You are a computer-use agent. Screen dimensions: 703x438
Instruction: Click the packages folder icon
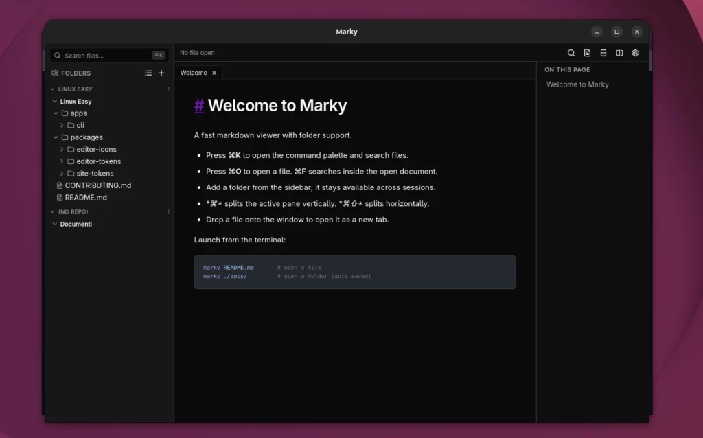coord(65,137)
